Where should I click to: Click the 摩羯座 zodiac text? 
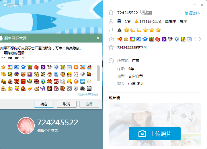point(170,21)
